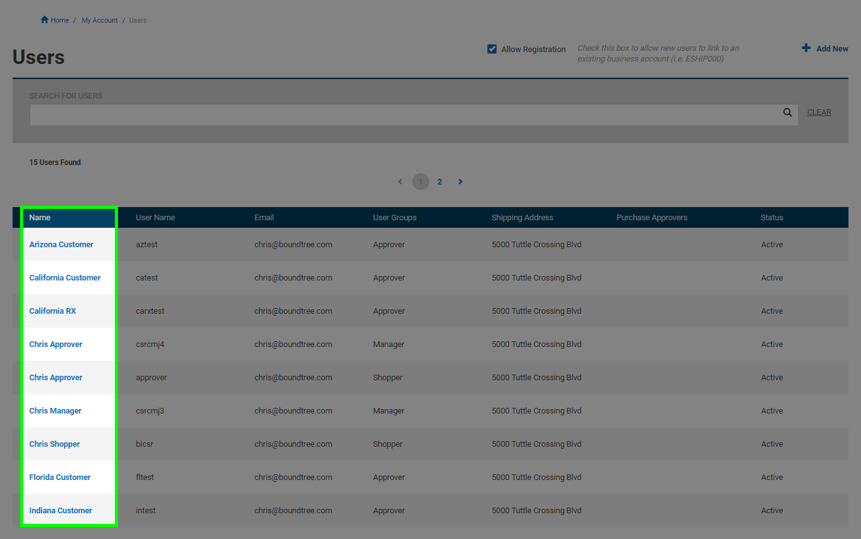Click the Active status in the Indiana Customer row
861x539 pixels.
pos(772,511)
